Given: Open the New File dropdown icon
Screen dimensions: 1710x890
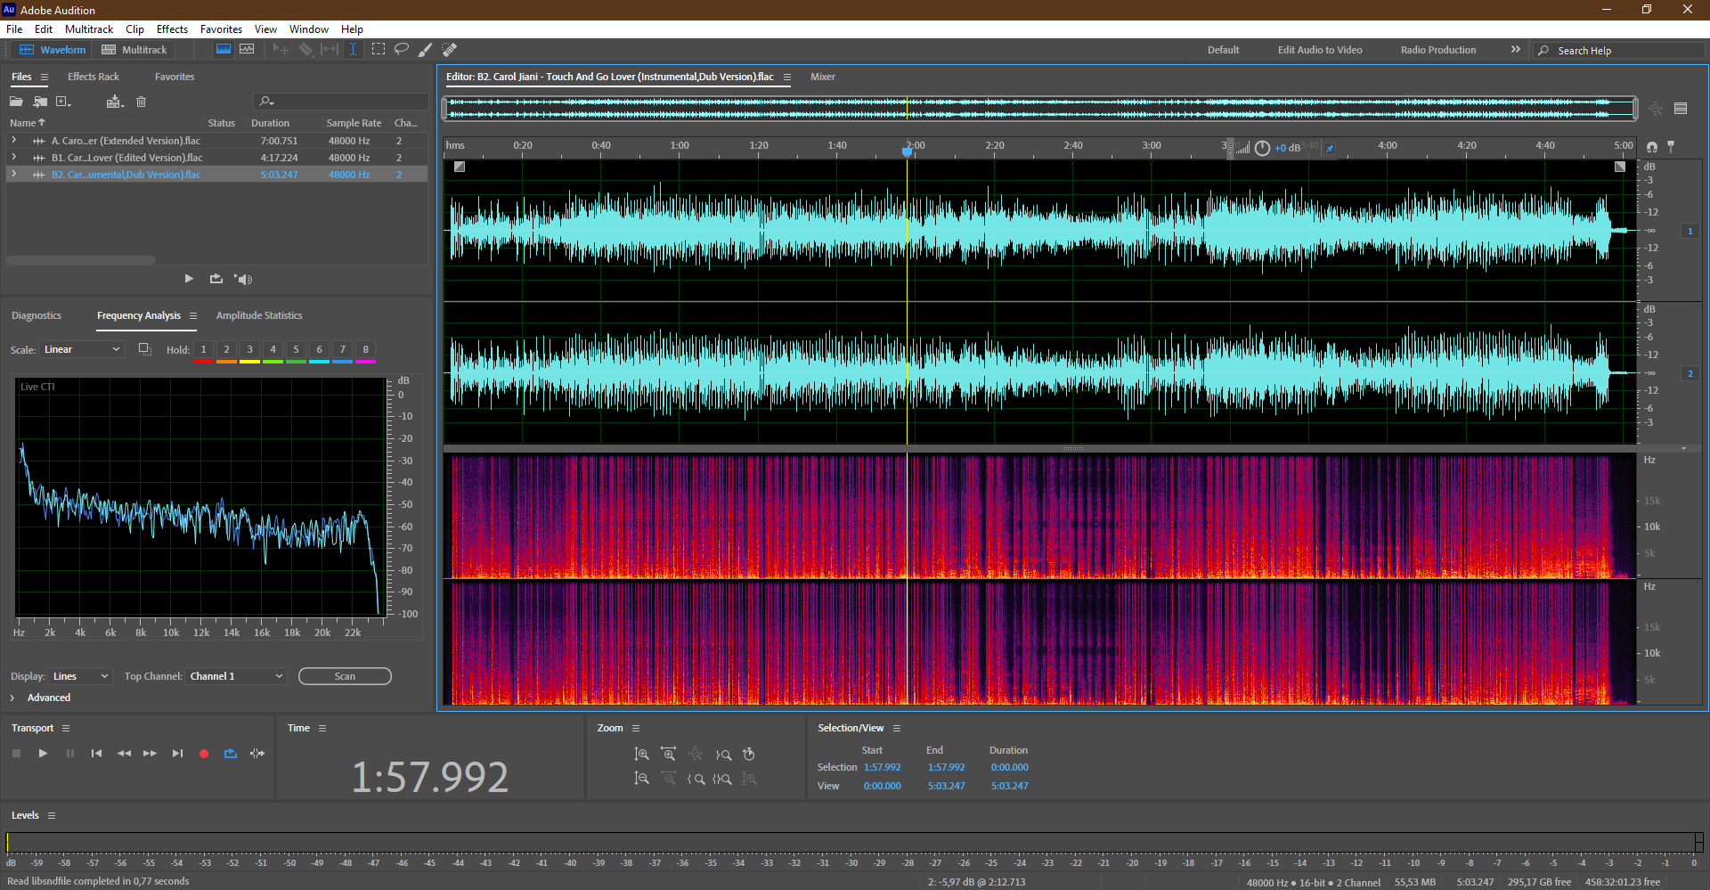Looking at the screenshot, I should pos(64,102).
